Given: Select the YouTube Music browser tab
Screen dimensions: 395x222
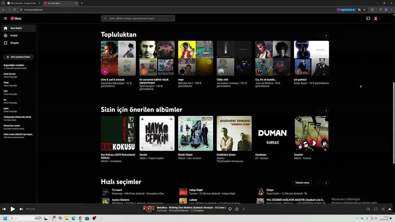Looking at the screenshot, I should click(60, 3).
